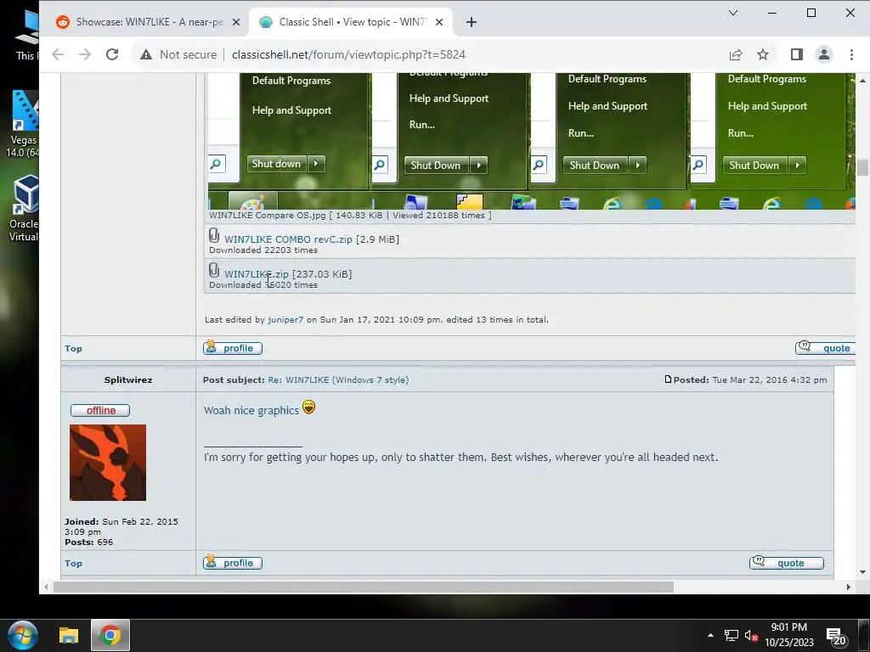Show hidden tray icons arrow

tap(710, 635)
